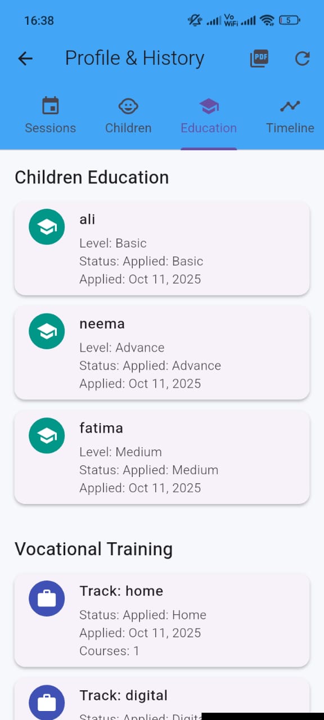324x720 pixels.
Task: Tap the smiley face icon above Children
Action: (x=128, y=106)
